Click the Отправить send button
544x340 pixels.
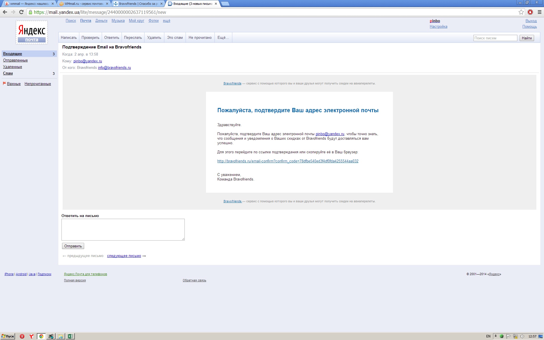pyautogui.click(x=73, y=246)
